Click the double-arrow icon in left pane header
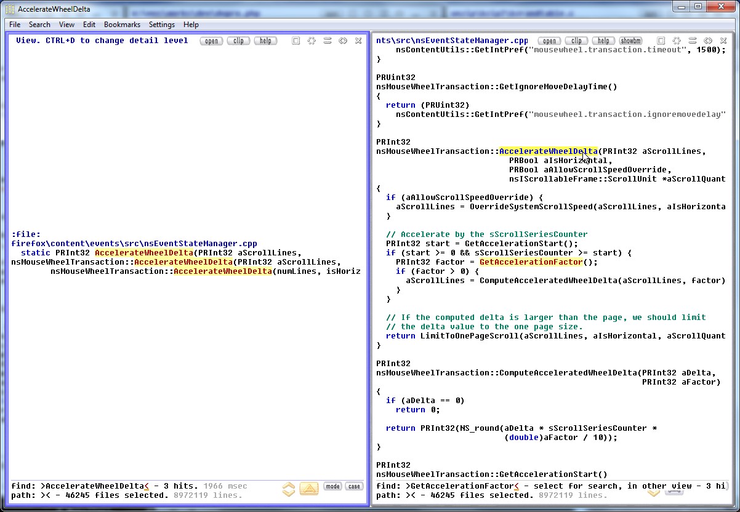 point(343,41)
